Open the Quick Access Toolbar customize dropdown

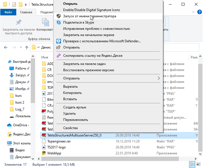click(x=26, y=5)
